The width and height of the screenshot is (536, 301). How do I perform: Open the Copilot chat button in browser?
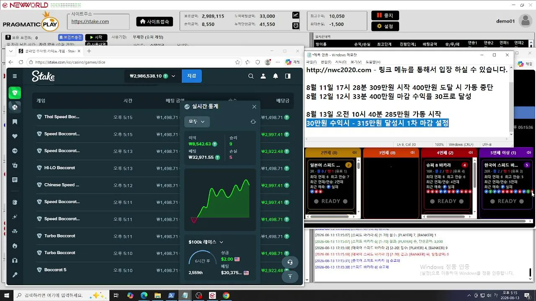click(x=293, y=62)
